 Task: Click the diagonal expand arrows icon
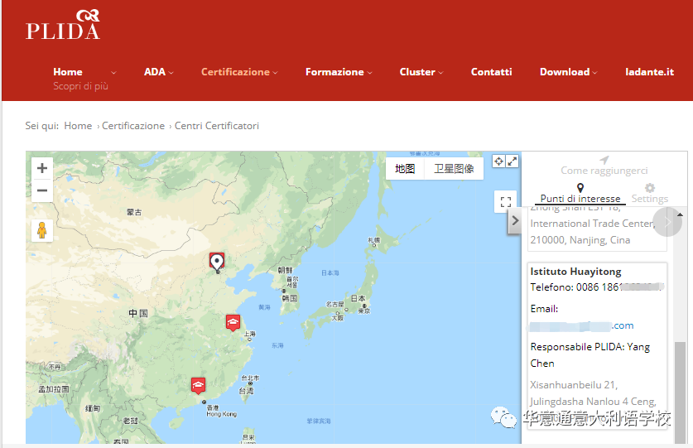click(513, 161)
